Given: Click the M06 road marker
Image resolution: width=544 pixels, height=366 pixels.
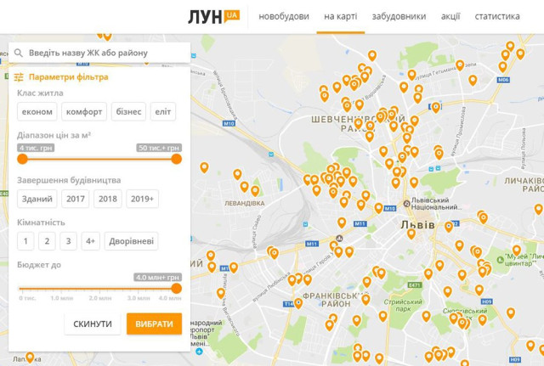Looking at the screenshot, I should click(x=503, y=80).
